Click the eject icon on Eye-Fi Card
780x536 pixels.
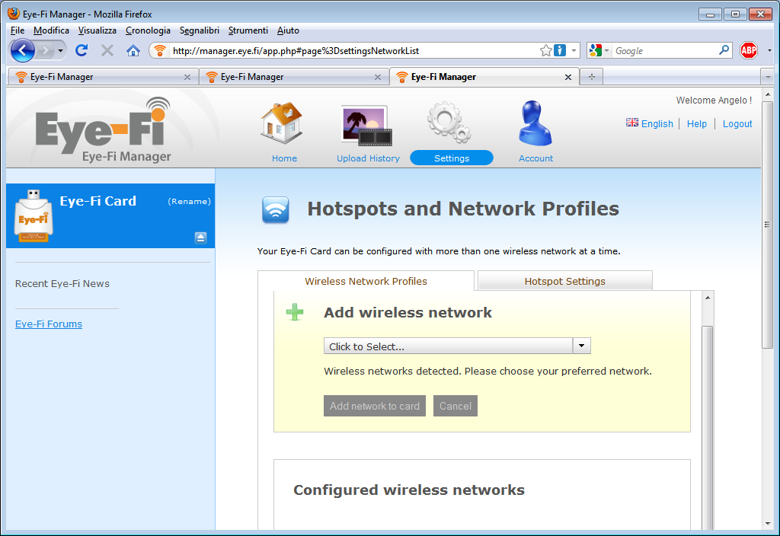200,238
